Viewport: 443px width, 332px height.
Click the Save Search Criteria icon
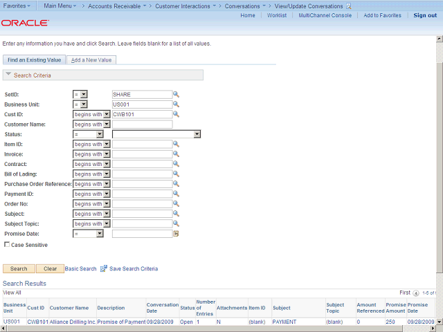pyautogui.click(x=104, y=268)
